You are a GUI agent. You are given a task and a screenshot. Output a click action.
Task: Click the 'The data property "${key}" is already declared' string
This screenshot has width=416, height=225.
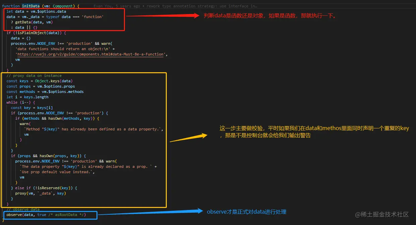86,166
